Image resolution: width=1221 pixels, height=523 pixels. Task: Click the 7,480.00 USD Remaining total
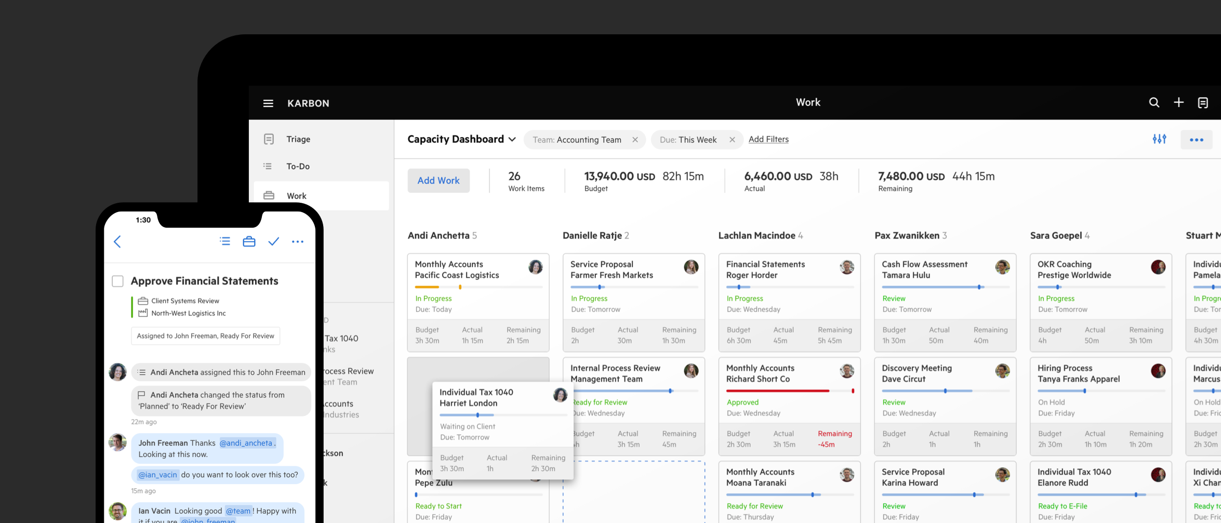936,181
